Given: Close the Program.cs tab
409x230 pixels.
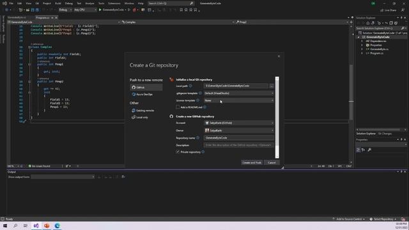Looking at the screenshot, I should [x=56, y=18].
